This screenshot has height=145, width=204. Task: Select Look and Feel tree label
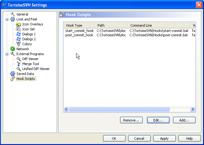[x=27, y=19]
